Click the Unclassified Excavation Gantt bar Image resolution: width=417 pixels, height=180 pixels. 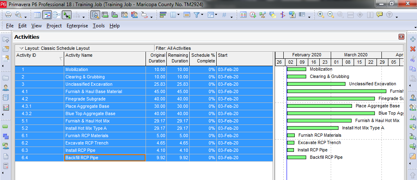[x=316, y=84]
